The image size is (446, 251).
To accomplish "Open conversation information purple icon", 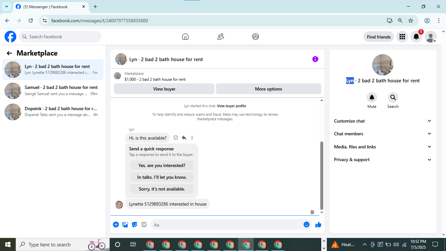I will tap(315, 59).
